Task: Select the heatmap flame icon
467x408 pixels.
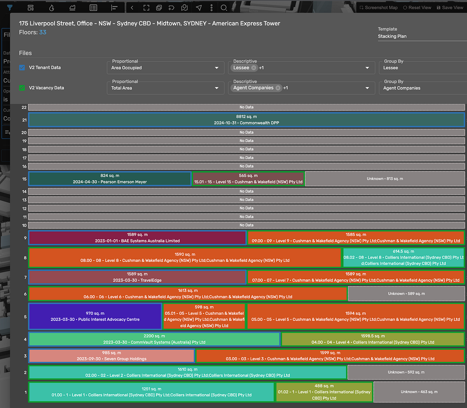Action: click(51, 7)
